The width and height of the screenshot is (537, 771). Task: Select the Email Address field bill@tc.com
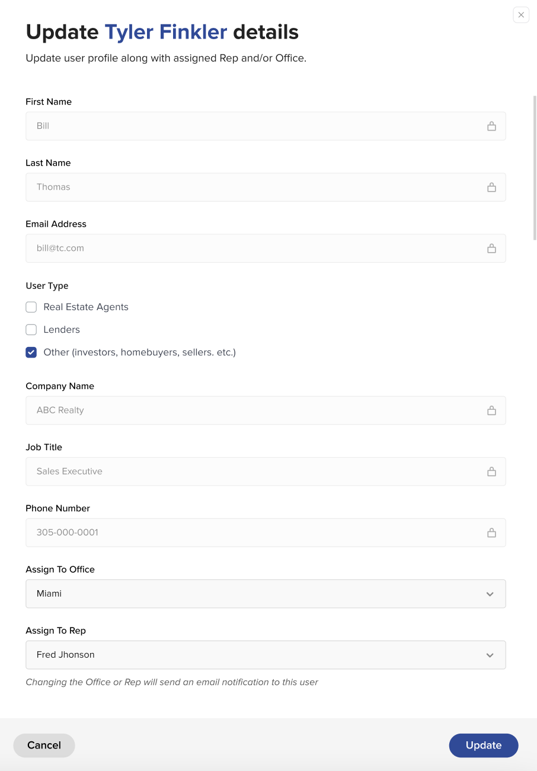(x=255, y=248)
